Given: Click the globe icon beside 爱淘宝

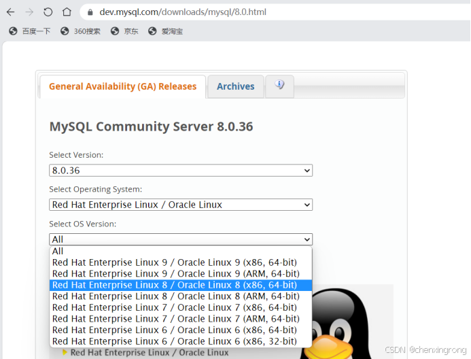Looking at the screenshot, I should point(152,31).
